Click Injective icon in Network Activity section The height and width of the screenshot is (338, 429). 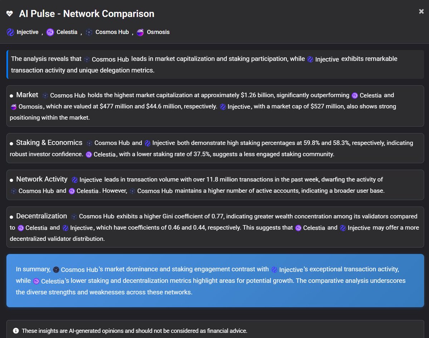pos(75,180)
